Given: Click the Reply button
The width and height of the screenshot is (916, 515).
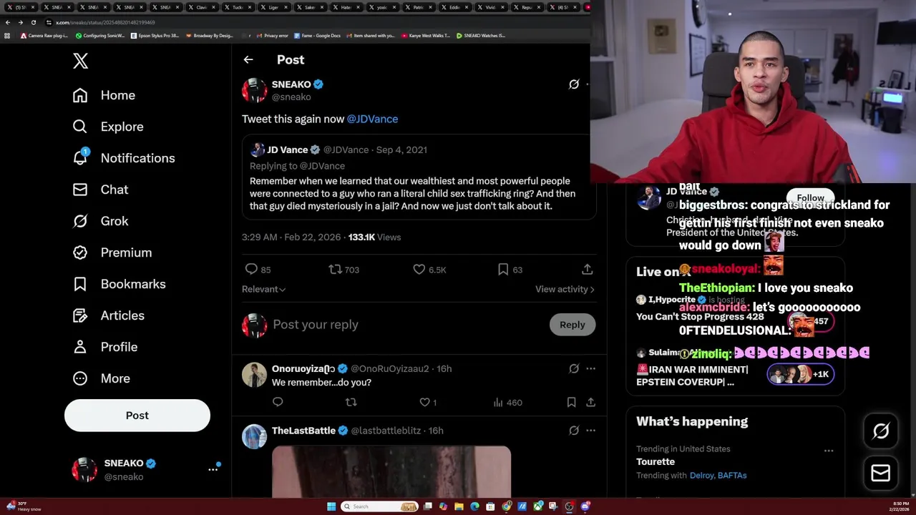Looking at the screenshot, I should pos(572,325).
